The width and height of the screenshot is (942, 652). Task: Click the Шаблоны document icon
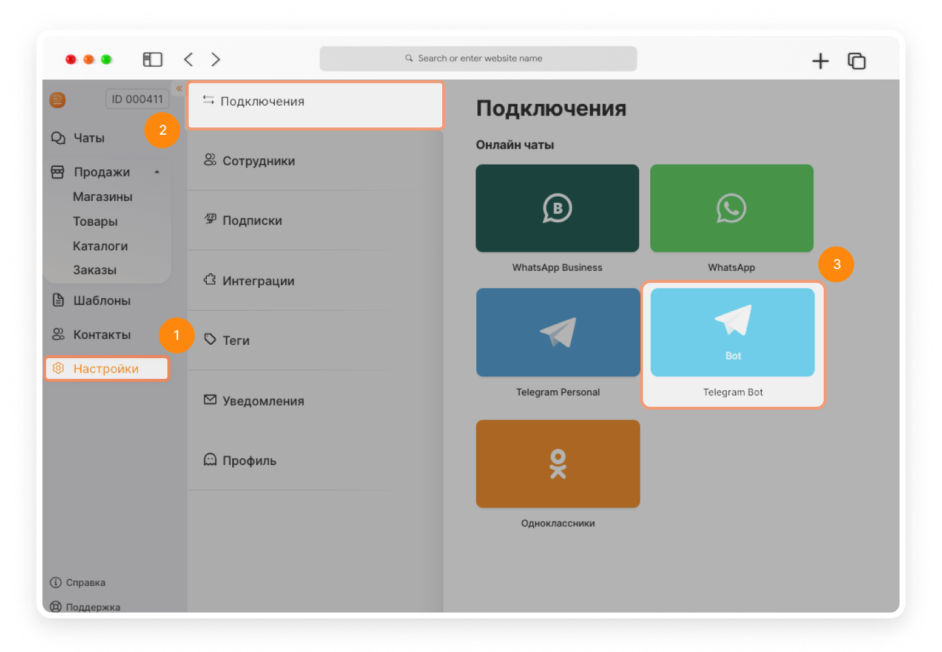click(58, 300)
